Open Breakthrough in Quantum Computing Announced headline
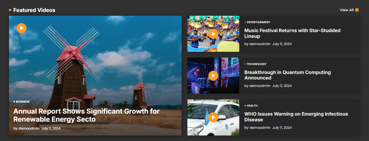Screen dimensions: 369x141 click(288, 75)
